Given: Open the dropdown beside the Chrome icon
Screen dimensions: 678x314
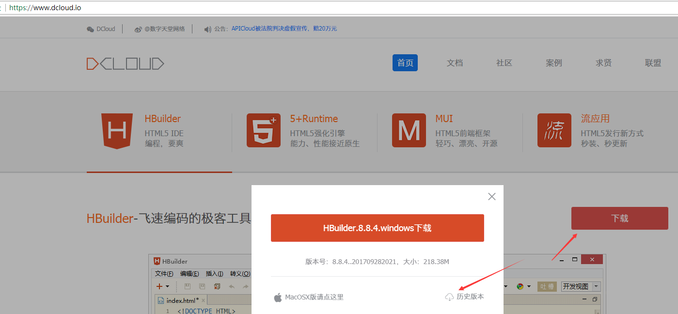Looking at the screenshot, I should (529, 287).
